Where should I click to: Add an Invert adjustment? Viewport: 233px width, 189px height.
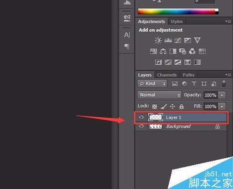point(158,62)
